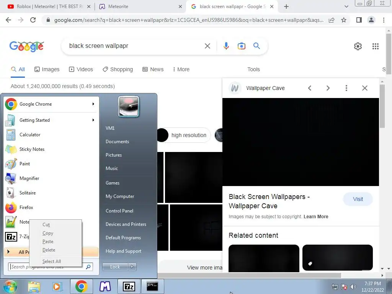
Task: Open Control Panel from Start menu
Action: [x=119, y=211]
